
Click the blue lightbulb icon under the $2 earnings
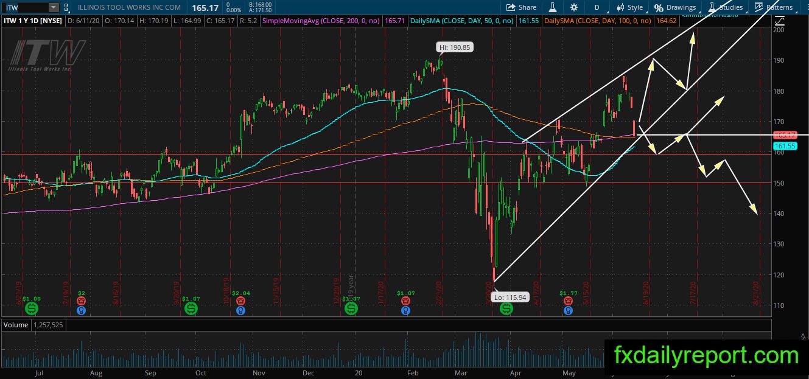tap(81, 311)
